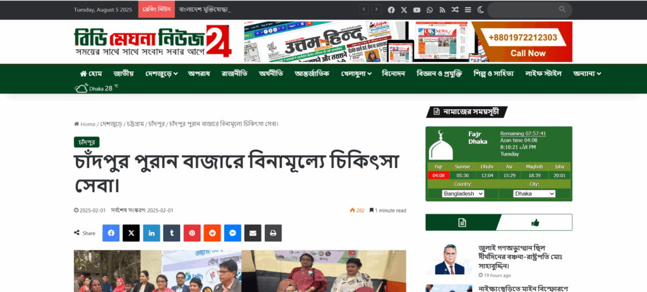Switch to the thumbs-up popular tab
This screenshot has width=647, height=292.
pos(535,222)
